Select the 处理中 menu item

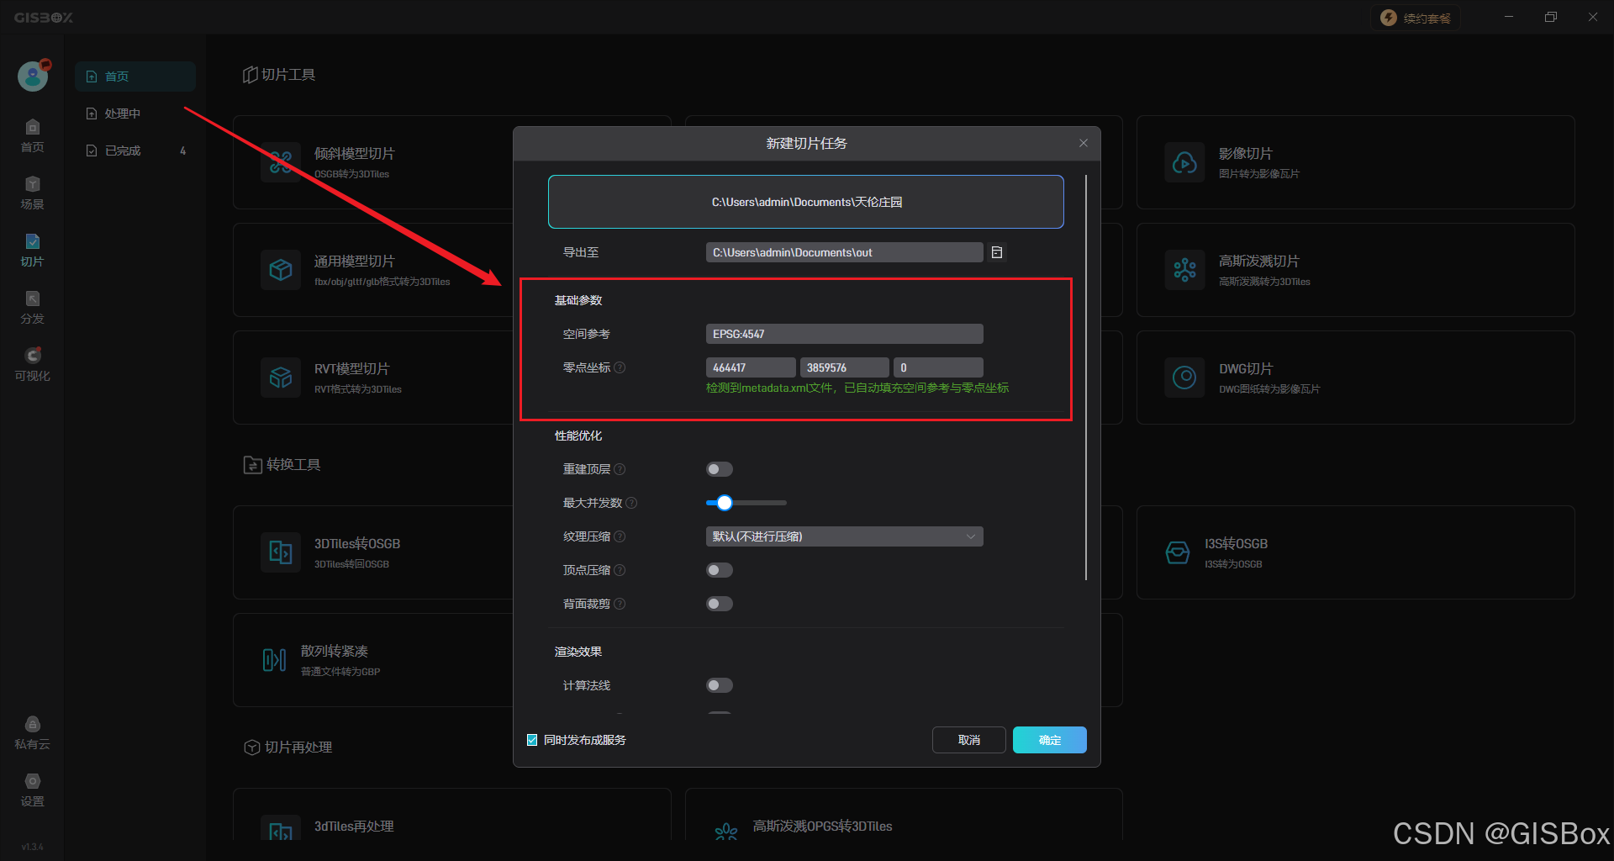134,114
